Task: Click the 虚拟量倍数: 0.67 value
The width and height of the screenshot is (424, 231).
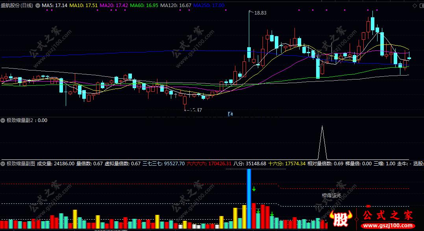Action: coord(123,164)
